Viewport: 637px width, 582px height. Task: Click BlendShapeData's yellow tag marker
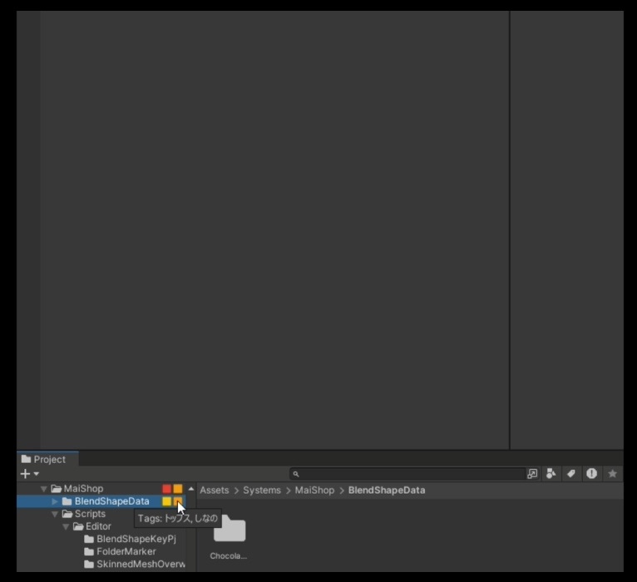pyautogui.click(x=166, y=501)
